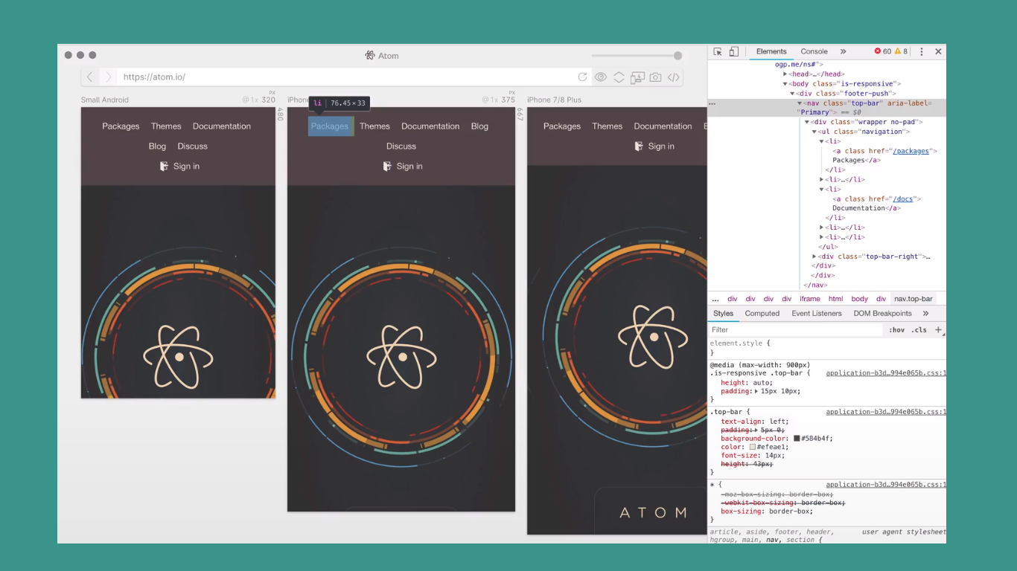Open the background-color #584b4f swatch
This screenshot has height=571, width=1017.
click(797, 439)
